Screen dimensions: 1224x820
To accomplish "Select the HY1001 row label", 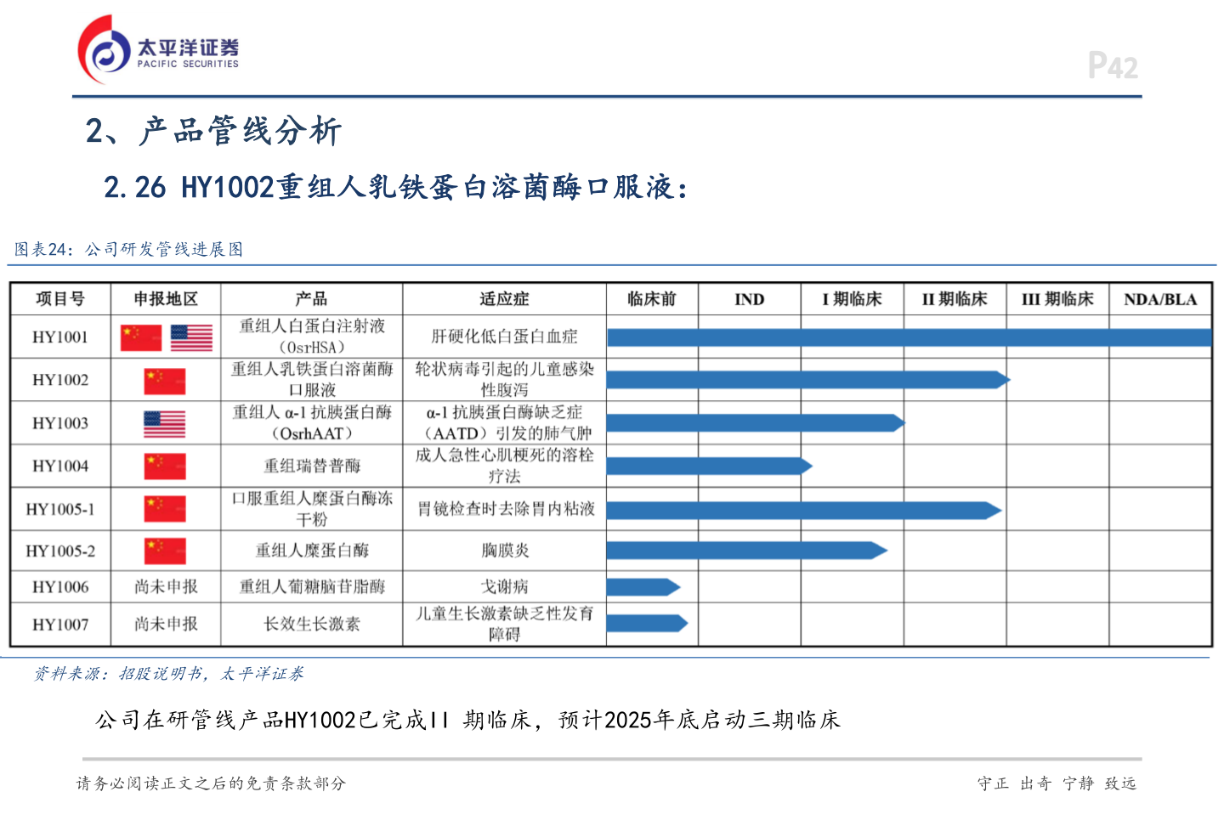I will (x=59, y=337).
